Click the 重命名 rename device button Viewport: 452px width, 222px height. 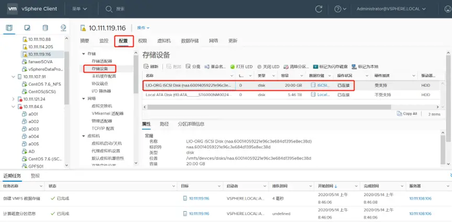(215, 67)
